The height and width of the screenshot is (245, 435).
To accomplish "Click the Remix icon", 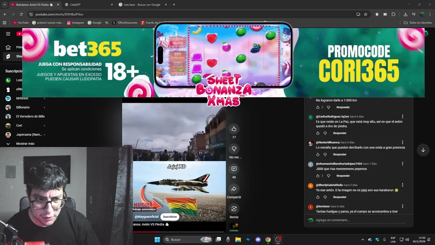I will (234, 209).
